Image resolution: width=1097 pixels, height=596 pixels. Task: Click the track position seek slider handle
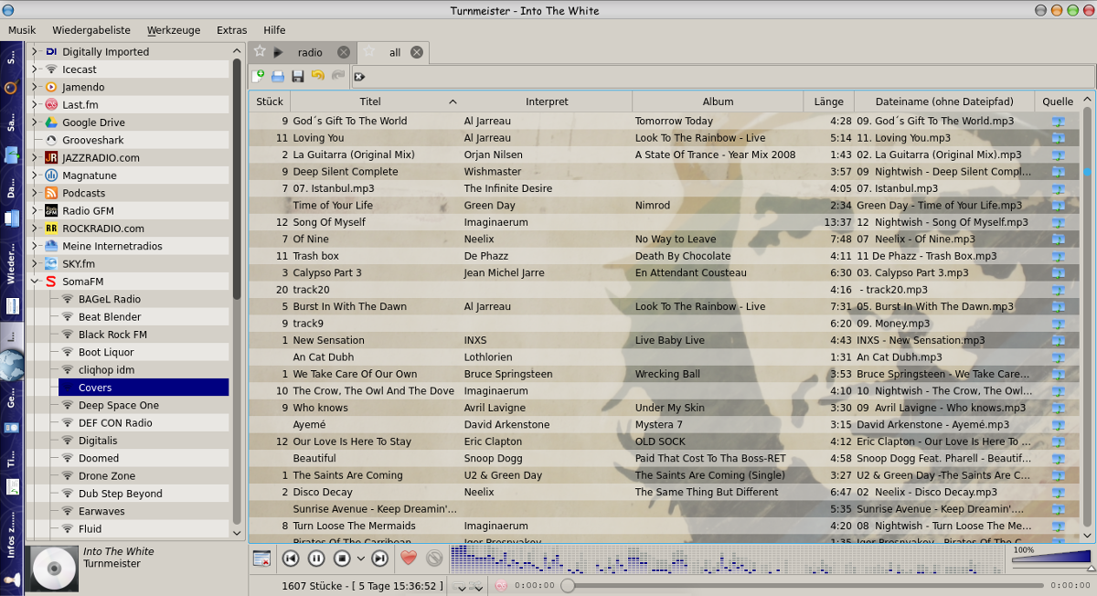click(568, 585)
